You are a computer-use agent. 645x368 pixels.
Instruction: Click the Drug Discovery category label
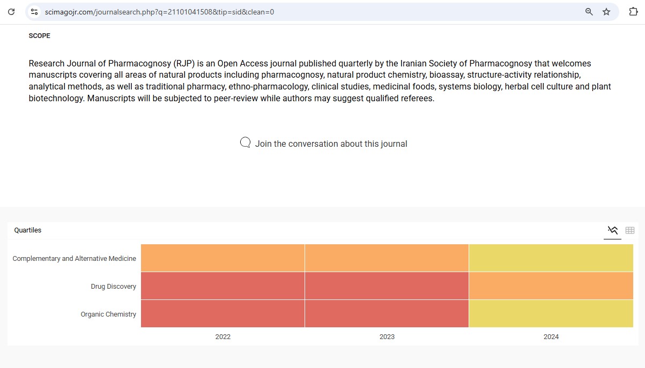coord(113,287)
